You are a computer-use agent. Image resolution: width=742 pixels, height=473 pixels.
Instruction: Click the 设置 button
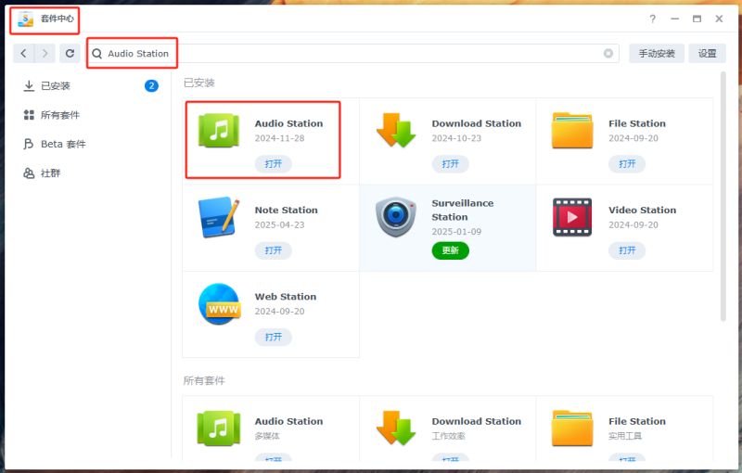[707, 54]
